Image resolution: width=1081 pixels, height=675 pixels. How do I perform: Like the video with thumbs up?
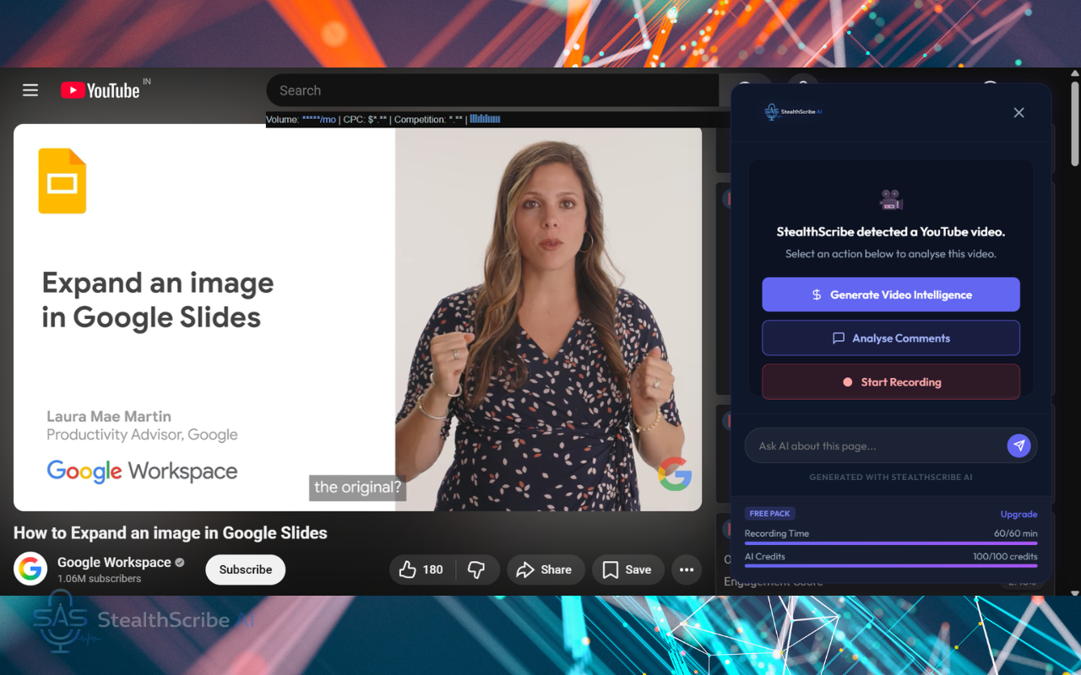(x=421, y=570)
